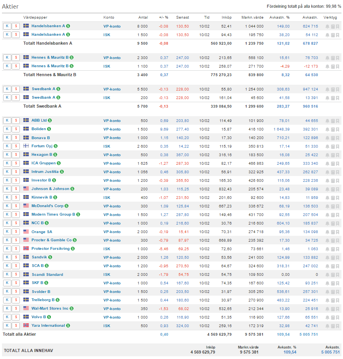Open VP-konto link on ABB Ltd row
Viewport: 343px width, 359px height.
pyautogui.click(x=112, y=121)
